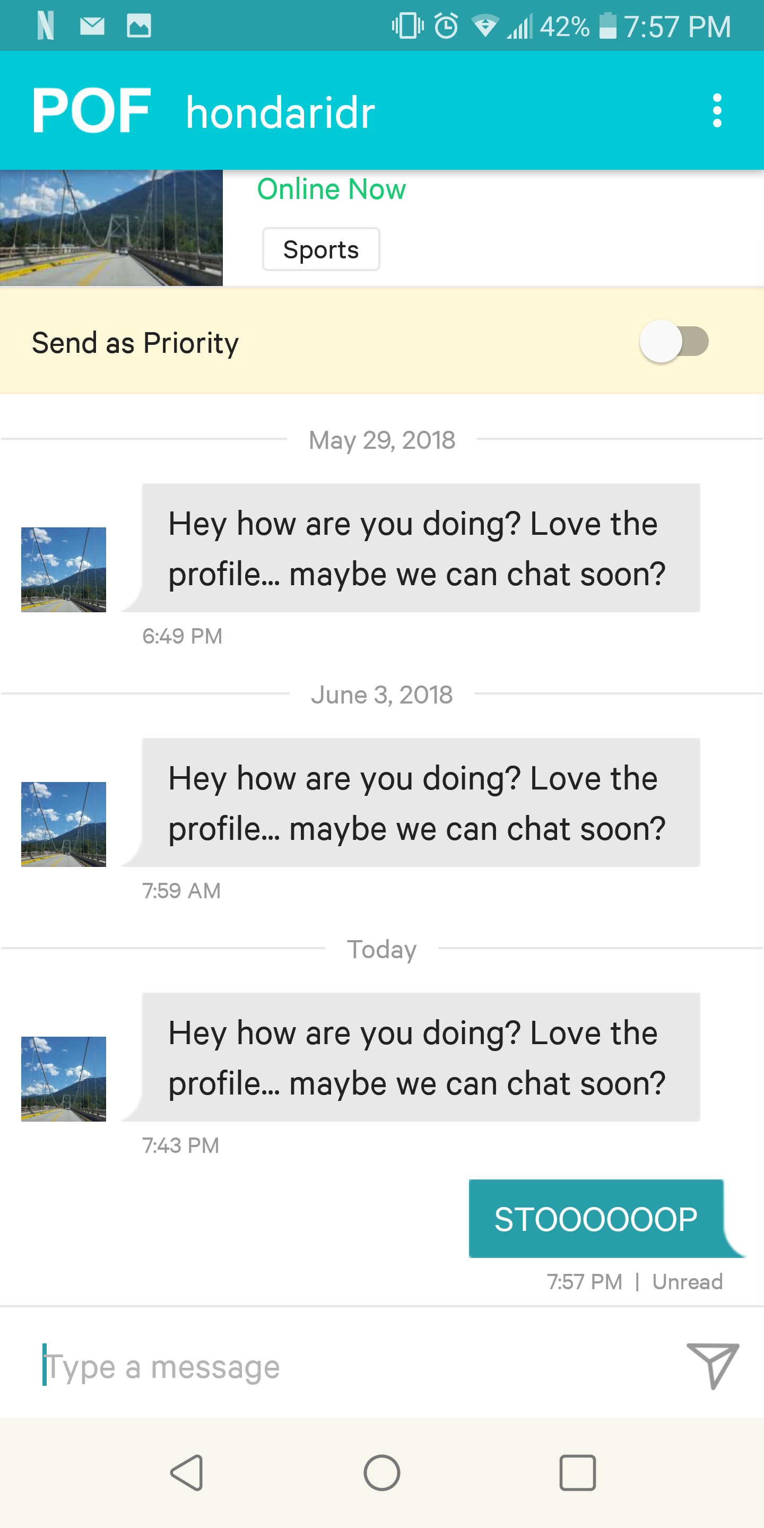The width and height of the screenshot is (764, 1528).
Task: Tap sender avatar beside May 29 message
Action: tap(64, 569)
